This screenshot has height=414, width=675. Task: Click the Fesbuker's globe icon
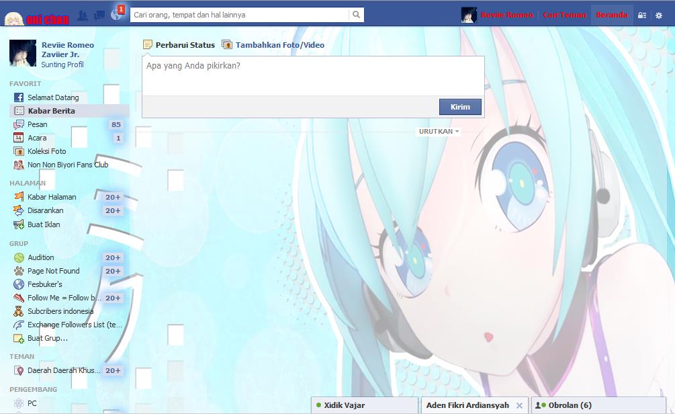click(x=19, y=284)
